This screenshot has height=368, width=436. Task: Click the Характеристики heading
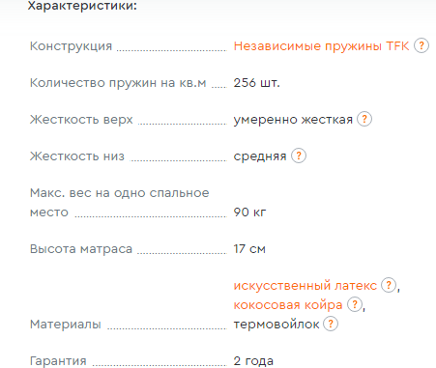(82, 6)
